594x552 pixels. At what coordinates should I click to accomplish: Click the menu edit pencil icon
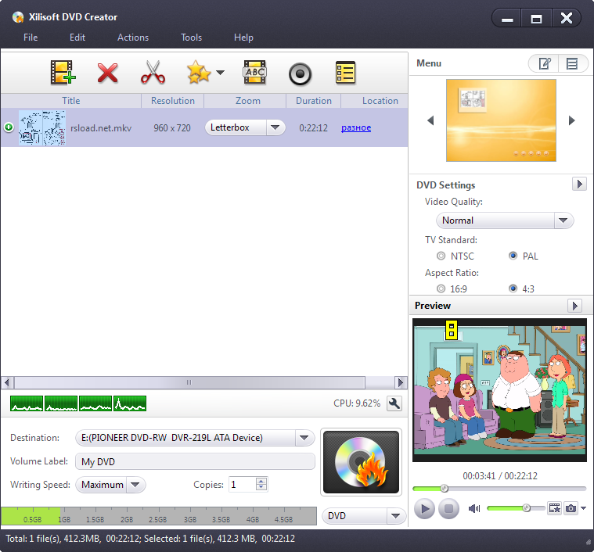pos(545,63)
